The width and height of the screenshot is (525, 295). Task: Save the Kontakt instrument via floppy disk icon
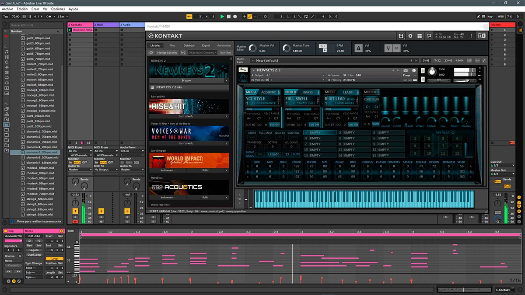(x=401, y=36)
